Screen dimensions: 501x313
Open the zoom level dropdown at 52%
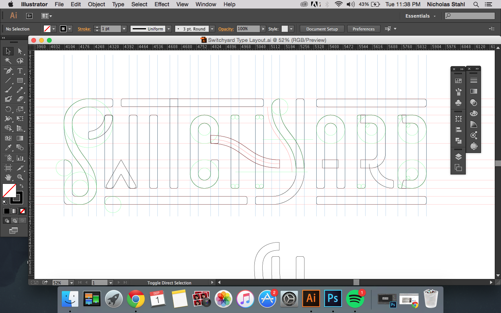pyautogui.click(x=72, y=282)
